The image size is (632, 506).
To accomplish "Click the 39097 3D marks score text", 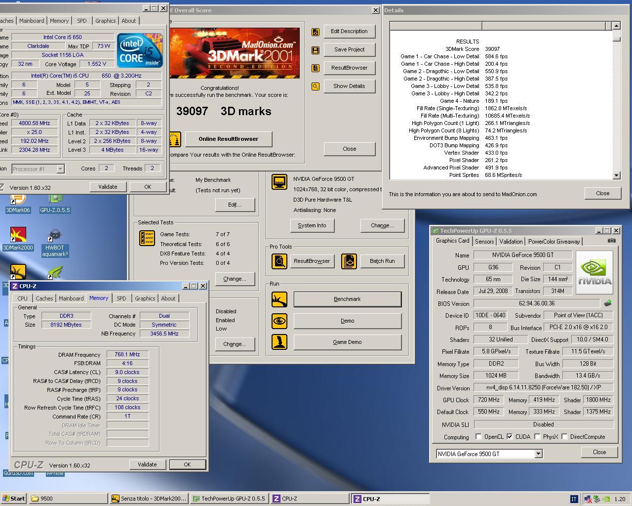I will click(224, 111).
